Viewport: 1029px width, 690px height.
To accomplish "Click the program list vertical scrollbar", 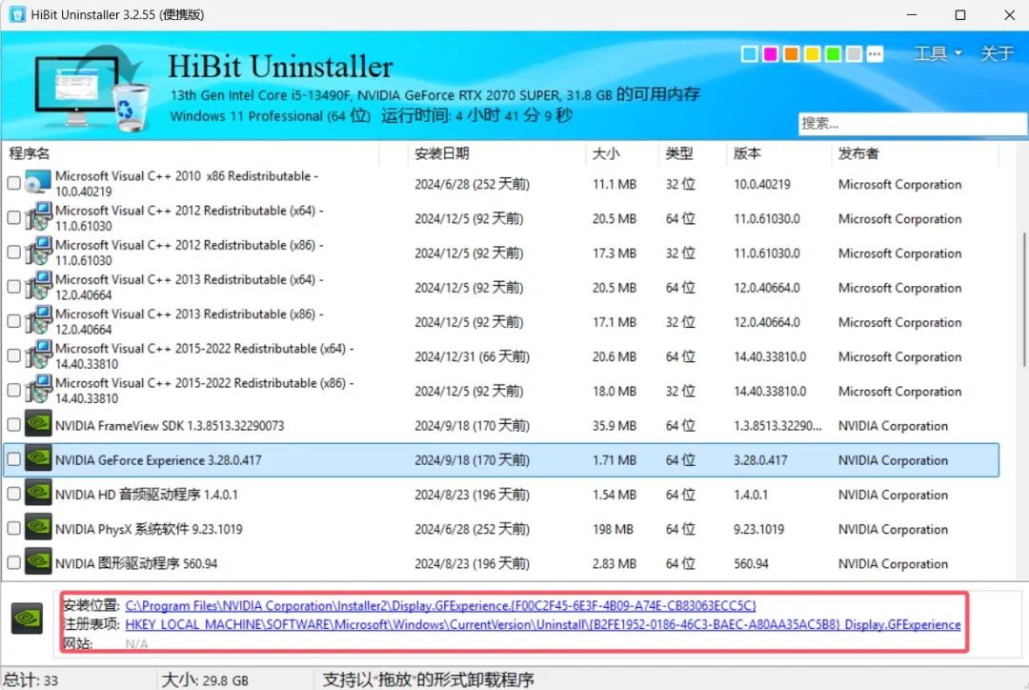I will click(1023, 299).
